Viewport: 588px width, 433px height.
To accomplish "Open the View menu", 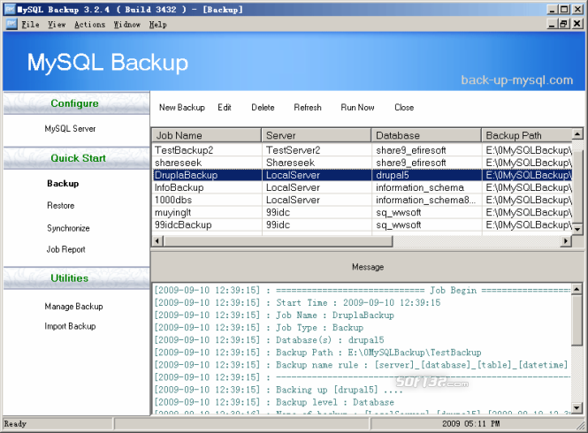I will coord(57,25).
